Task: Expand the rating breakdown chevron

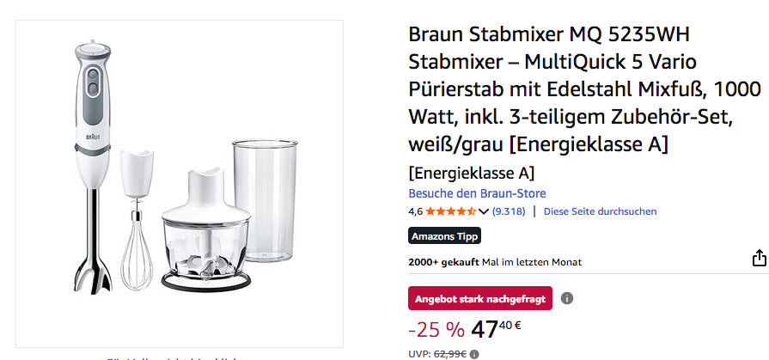Action: click(484, 211)
